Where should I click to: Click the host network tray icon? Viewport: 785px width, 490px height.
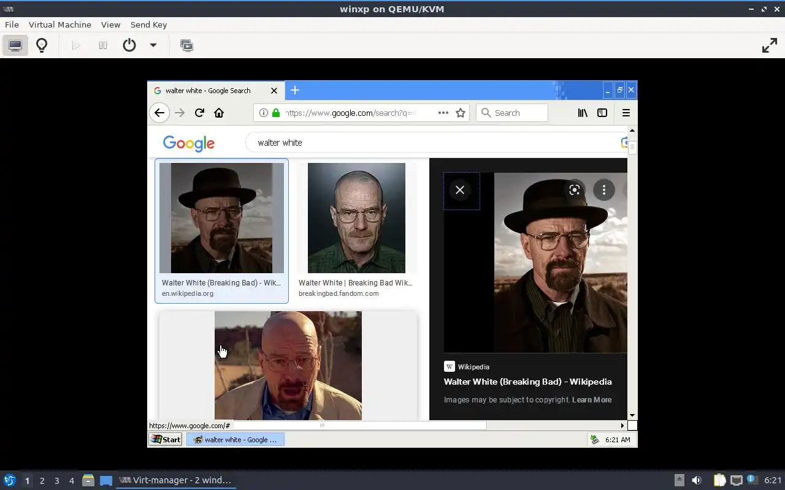(x=736, y=480)
